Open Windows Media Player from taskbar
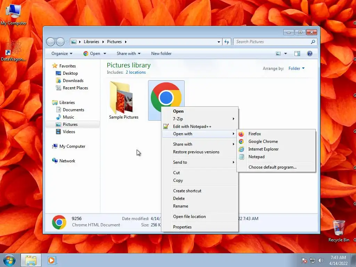The width and height of the screenshot is (356, 267). (x=51, y=260)
